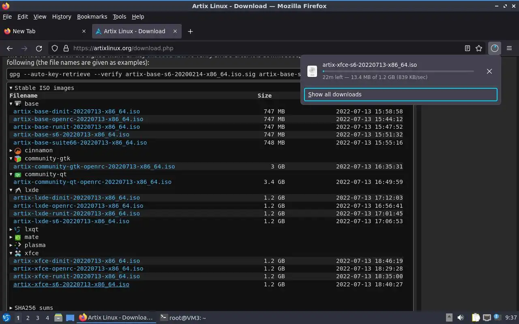Download artix-base-runit-20220713-x86_64.iso
The image size is (519, 324).
77,127
